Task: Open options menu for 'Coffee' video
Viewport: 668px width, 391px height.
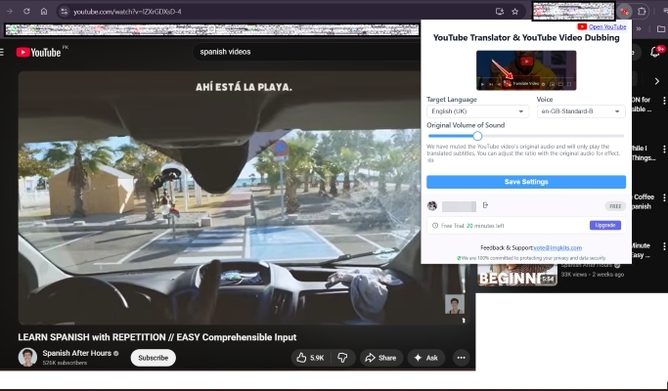Action: [664, 197]
